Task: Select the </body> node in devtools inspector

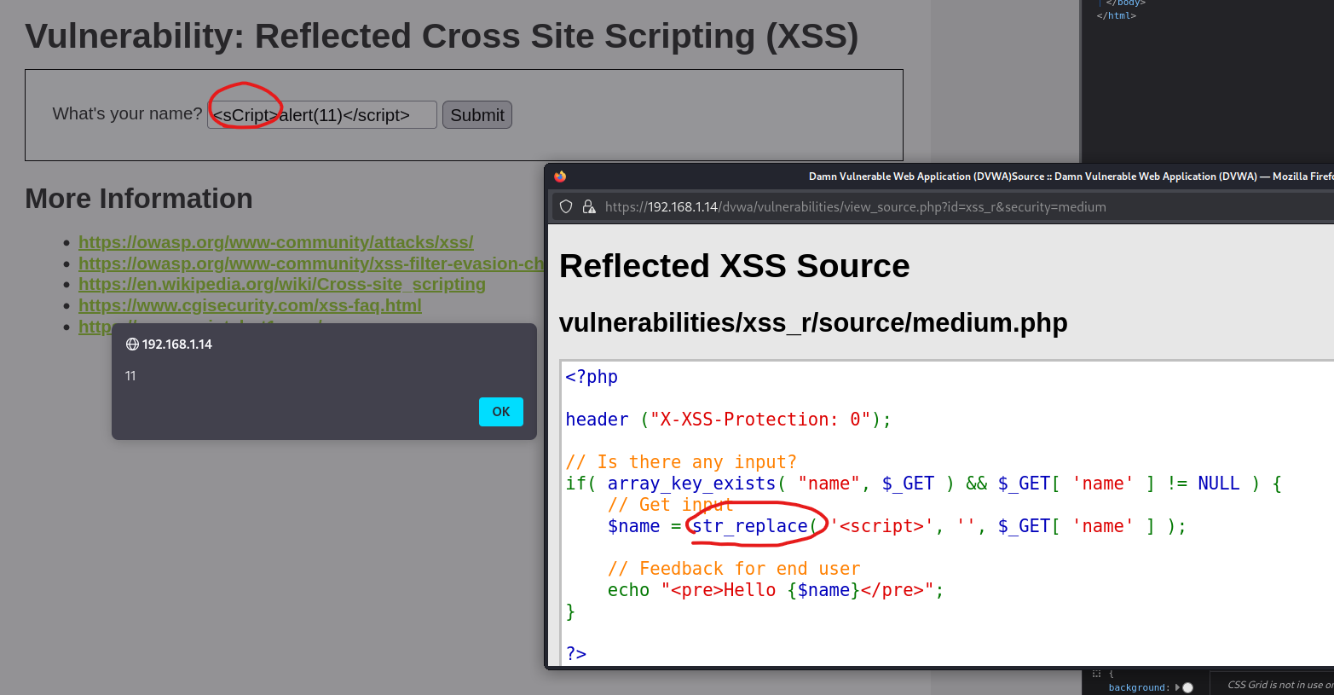Action: coord(1126,3)
